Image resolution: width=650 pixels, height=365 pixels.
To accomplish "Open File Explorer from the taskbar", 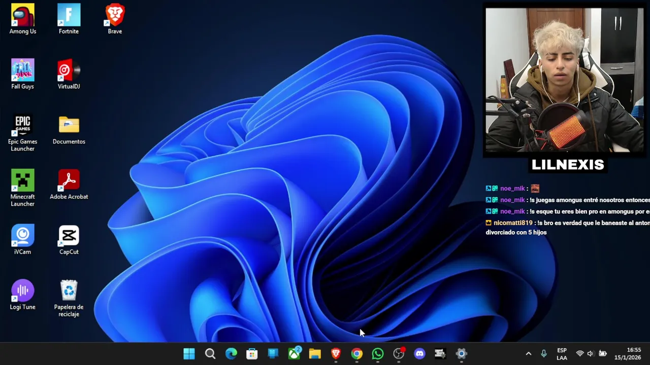I will [315, 354].
